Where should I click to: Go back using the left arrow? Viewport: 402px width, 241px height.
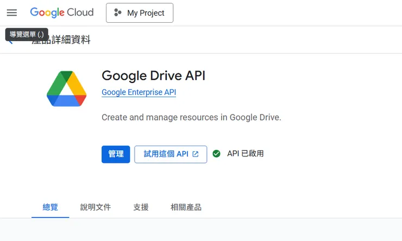10,41
